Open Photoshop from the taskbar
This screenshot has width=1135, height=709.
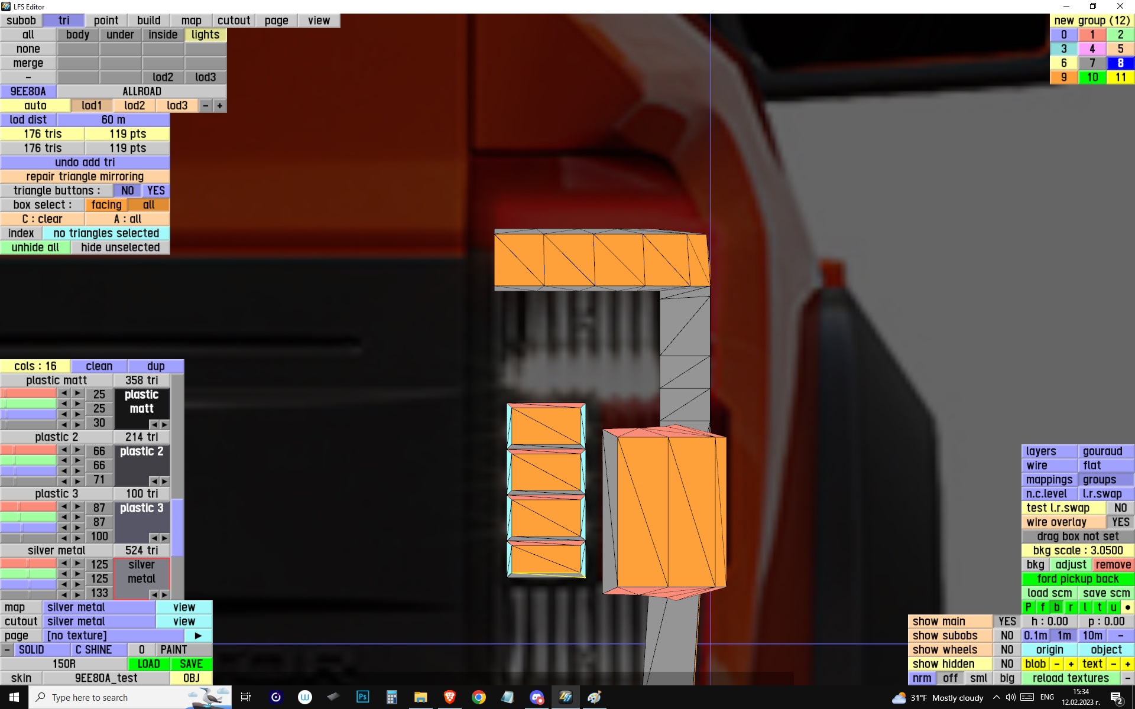pyautogui.click(x=362, y=697)
